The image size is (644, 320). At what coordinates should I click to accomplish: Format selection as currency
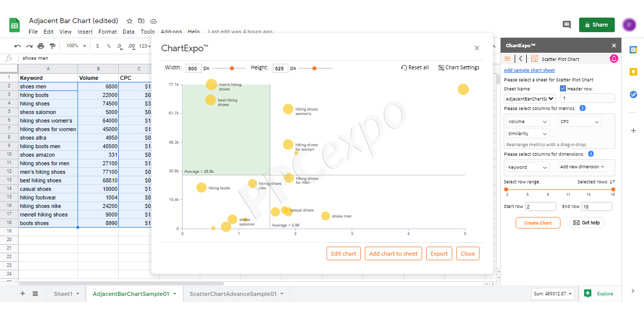(x=97, y=46)
